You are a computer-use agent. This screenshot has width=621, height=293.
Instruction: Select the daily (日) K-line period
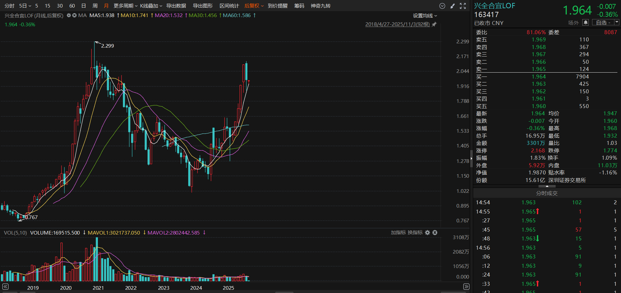83,6
